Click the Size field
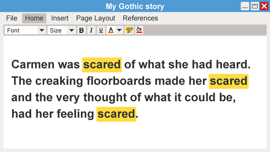270x152 pixels. pyautogui.click(x=57, y=30)
